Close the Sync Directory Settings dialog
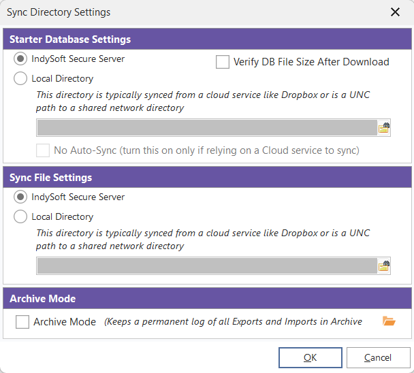The width and height of the screenshot is (414, 373). pos(395,12)
